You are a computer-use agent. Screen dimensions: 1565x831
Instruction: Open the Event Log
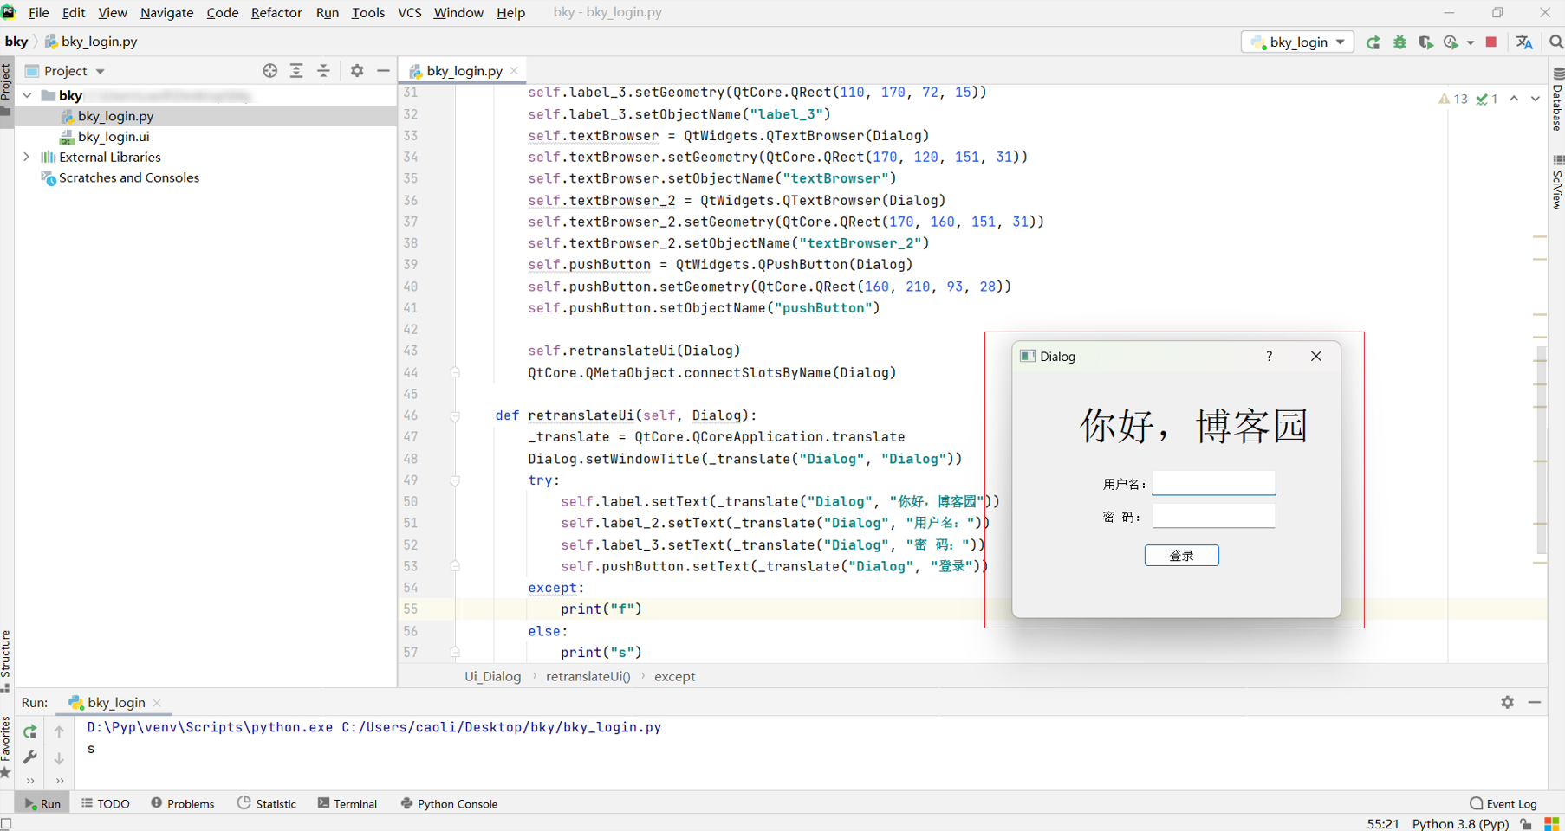(x=1503, y=803)
